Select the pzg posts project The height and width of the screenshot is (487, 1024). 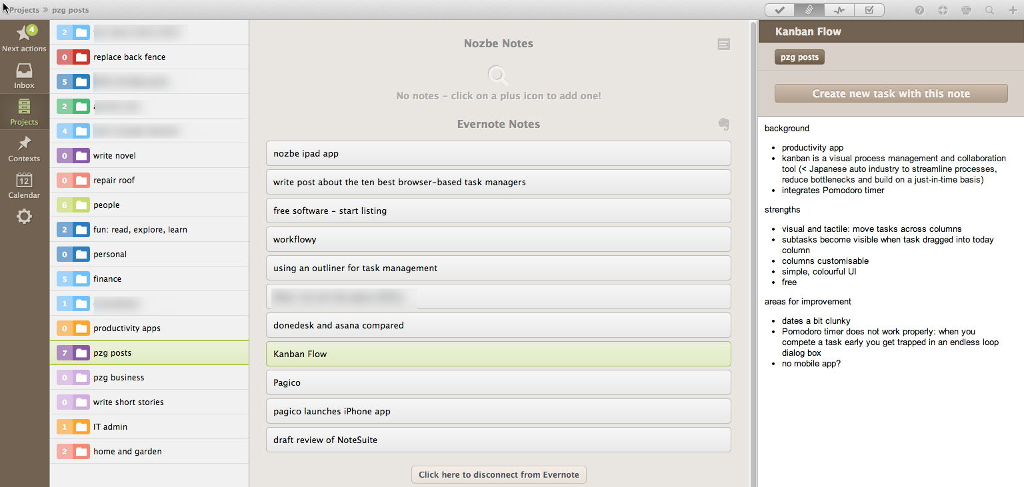(x=149, y=352)
